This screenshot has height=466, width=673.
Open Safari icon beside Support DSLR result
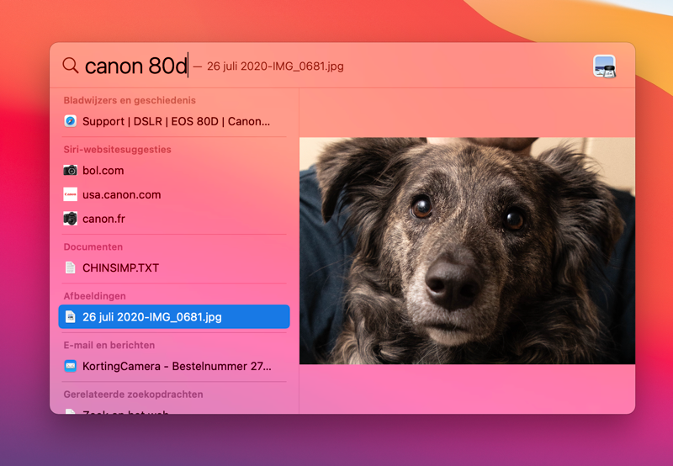71,121
